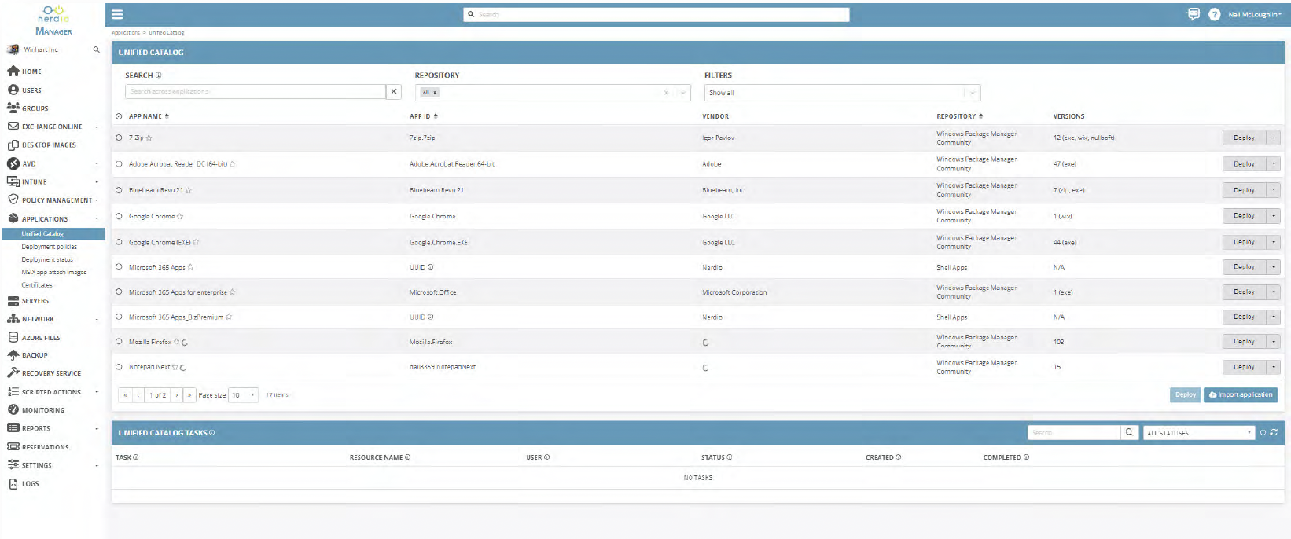Viewport: 1291px width, 539px height.
Task: Select the Mozilla Firefox radio button
Action: click(x=119, y=342)
